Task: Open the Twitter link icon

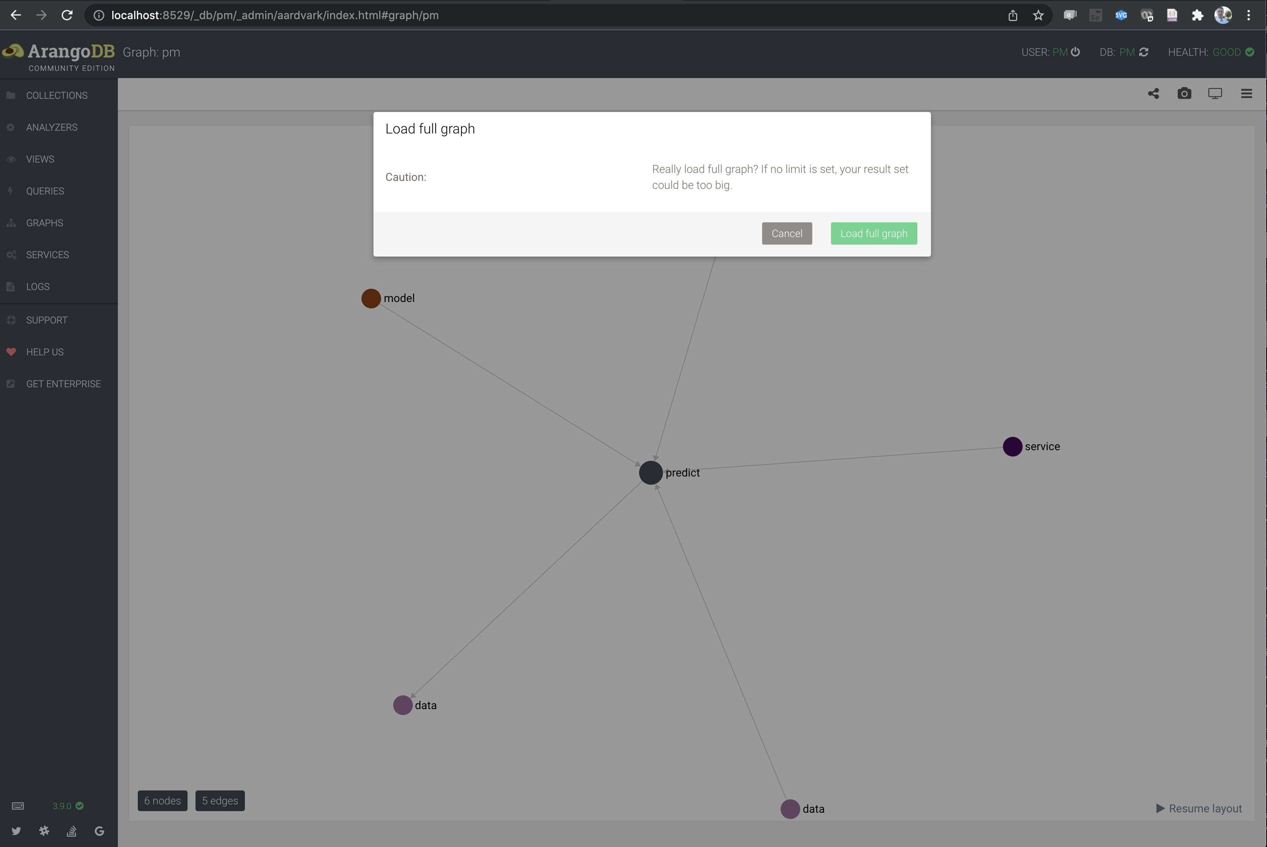Action: (16, 831)
